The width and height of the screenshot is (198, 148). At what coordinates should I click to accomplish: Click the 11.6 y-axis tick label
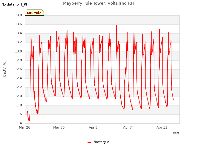[19, 114]
